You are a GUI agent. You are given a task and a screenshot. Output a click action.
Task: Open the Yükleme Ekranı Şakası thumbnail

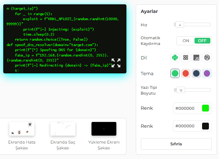(x=104, y=129)
